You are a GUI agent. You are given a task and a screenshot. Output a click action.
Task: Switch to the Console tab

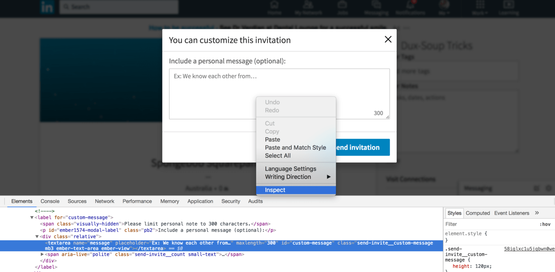50,201
